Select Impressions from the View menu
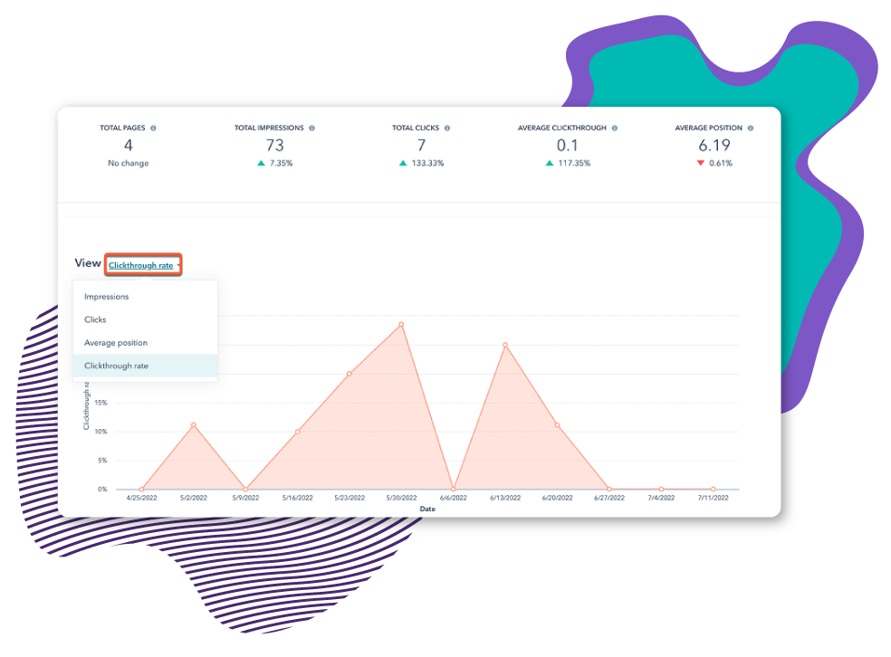 tap(107, 297)
